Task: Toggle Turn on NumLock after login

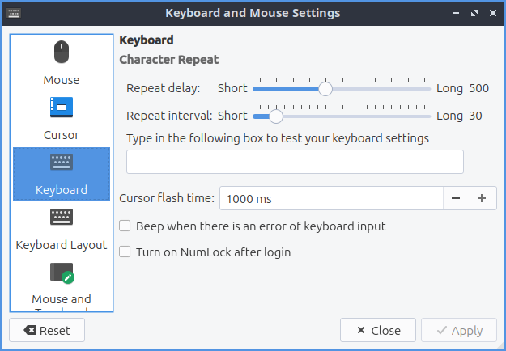Action: click(125, 252)
